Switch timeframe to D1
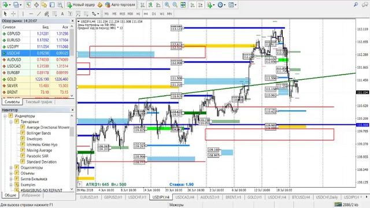Viewport: 370px width, 208px height. tap(154, 14)
